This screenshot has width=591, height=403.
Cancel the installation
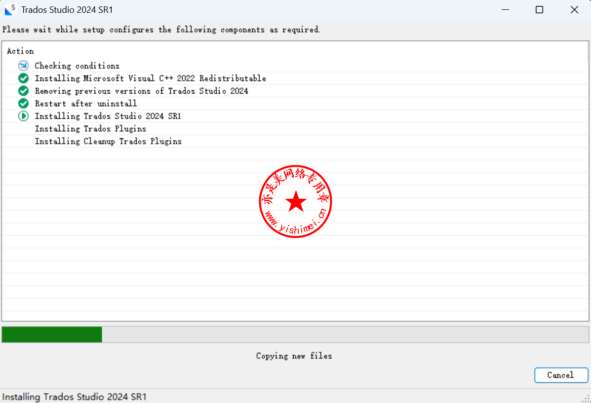tap(561, 375)
